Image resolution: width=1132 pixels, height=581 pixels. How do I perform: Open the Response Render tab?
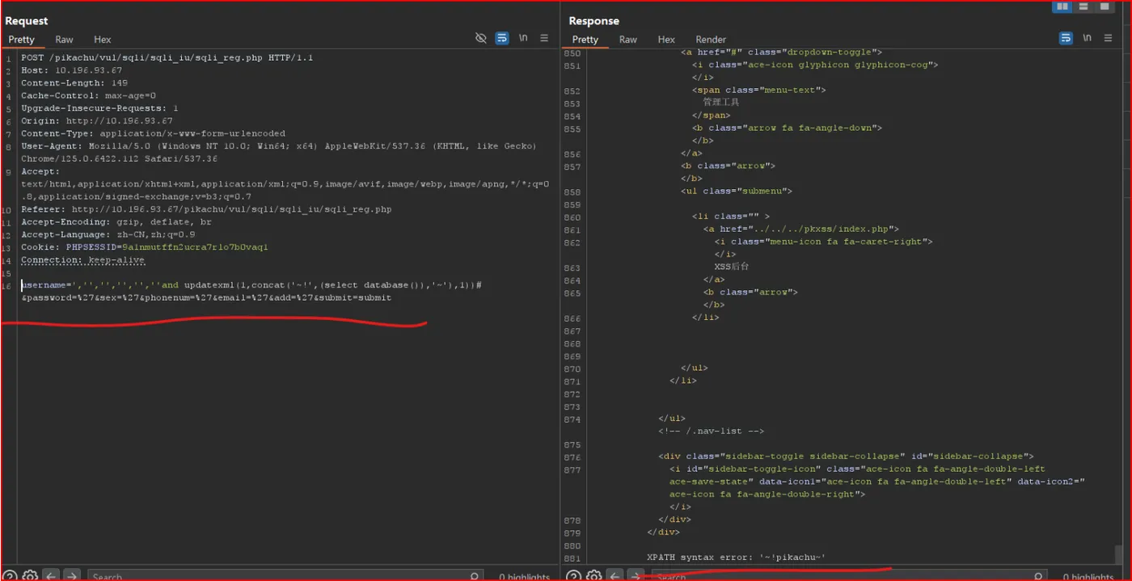711,40
